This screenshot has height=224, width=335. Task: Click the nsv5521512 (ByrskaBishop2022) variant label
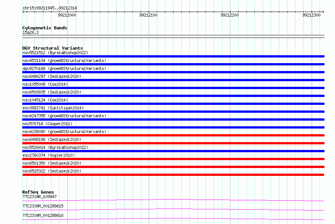click(x=55, y=53)
